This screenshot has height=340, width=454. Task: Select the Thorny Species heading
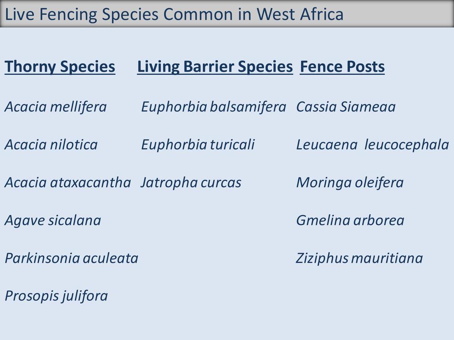[60, 67]
